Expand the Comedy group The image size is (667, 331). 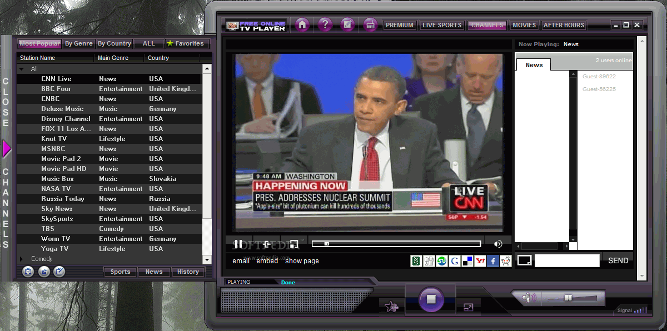click(22, 259)
